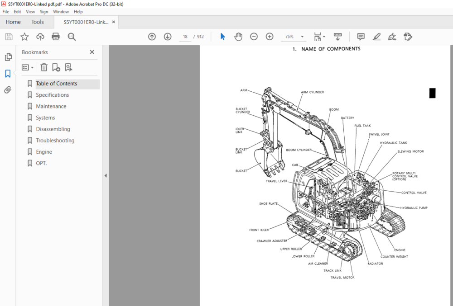Close the Bookmarks panel
The image size is (453, 306).
pos(92,52)
